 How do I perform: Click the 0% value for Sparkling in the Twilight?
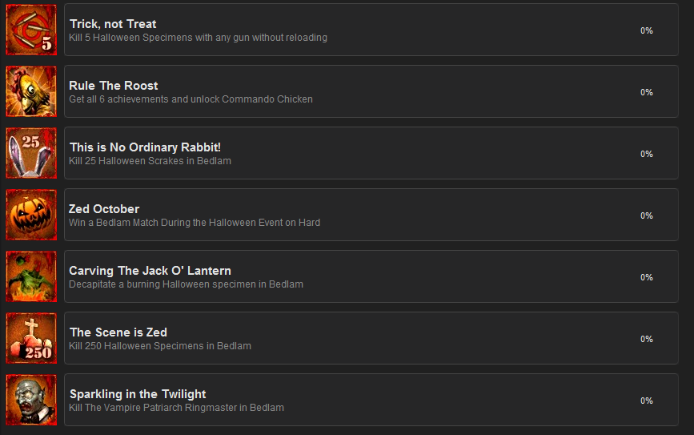(647, 401)
